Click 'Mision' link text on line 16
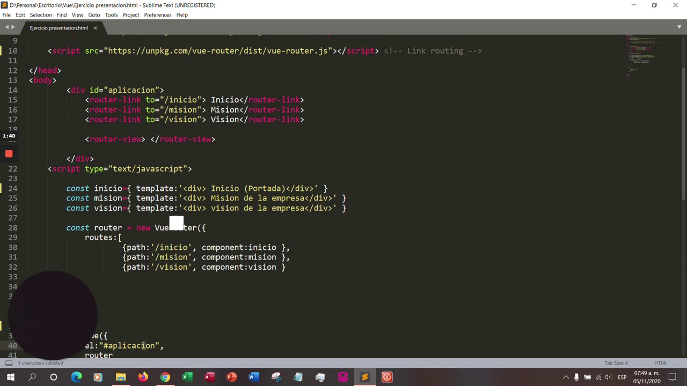 click(x=224, y=110)
